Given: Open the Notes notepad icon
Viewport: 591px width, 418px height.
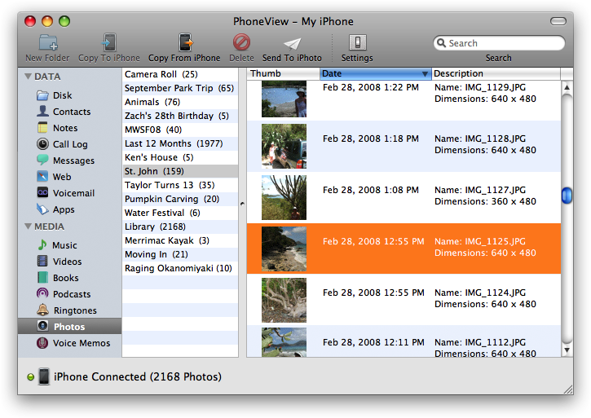Looking at the screenshot, I should (42, 128).
